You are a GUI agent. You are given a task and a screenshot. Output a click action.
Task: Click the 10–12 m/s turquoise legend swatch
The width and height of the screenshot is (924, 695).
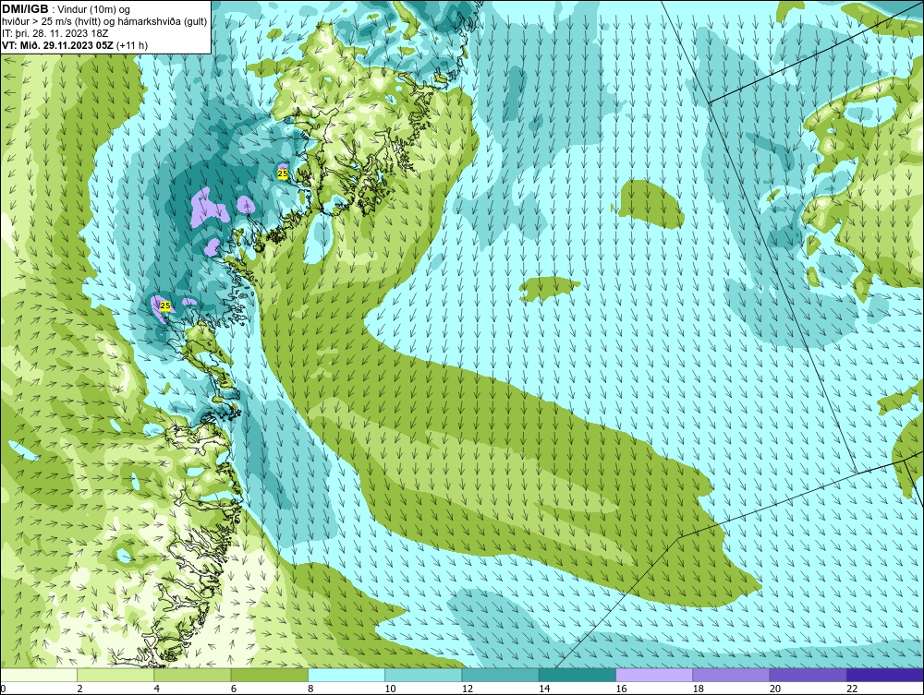click(x=423, y=675)
